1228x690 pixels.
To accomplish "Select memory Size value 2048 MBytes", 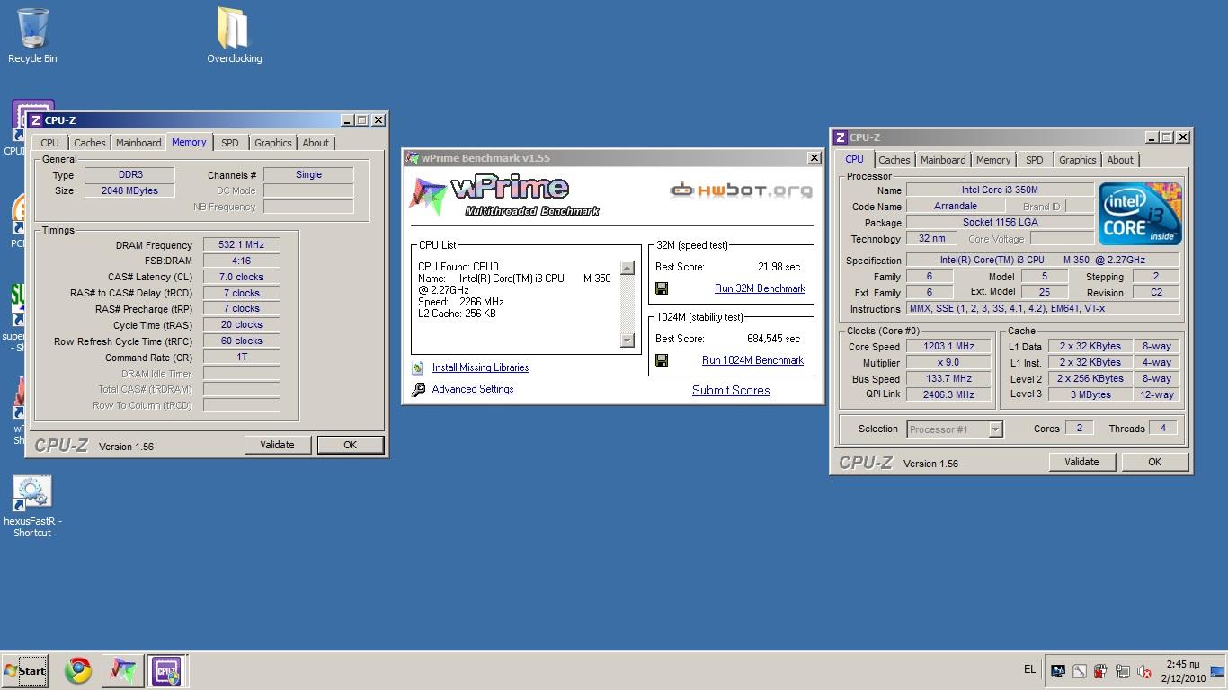I will click(x=130, y=190).
